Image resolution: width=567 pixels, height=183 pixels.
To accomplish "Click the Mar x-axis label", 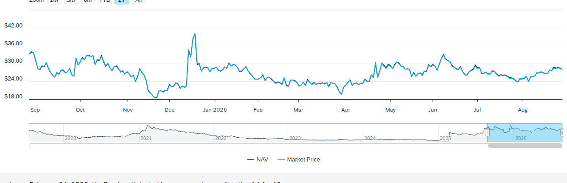I will click(298, 110).
